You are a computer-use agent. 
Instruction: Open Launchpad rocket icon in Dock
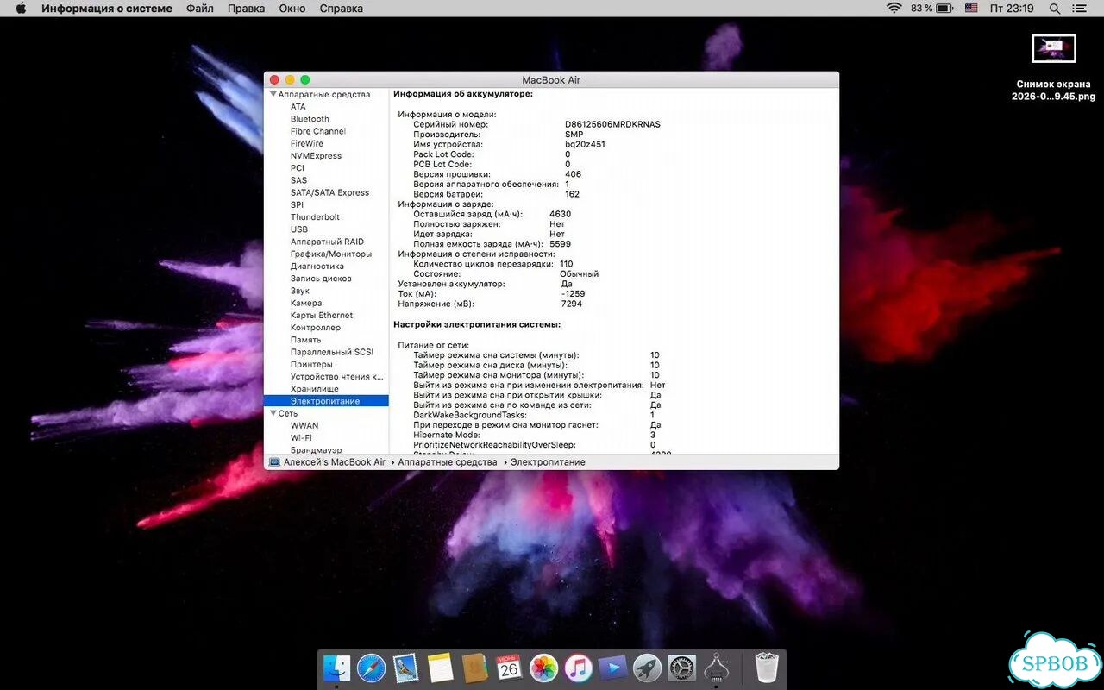(647, 668)
